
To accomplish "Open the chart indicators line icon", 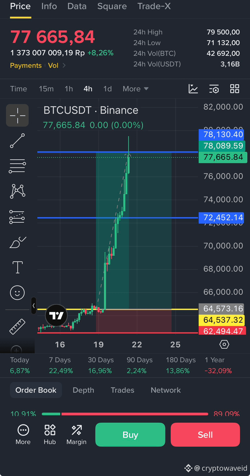I will [193, 89].
